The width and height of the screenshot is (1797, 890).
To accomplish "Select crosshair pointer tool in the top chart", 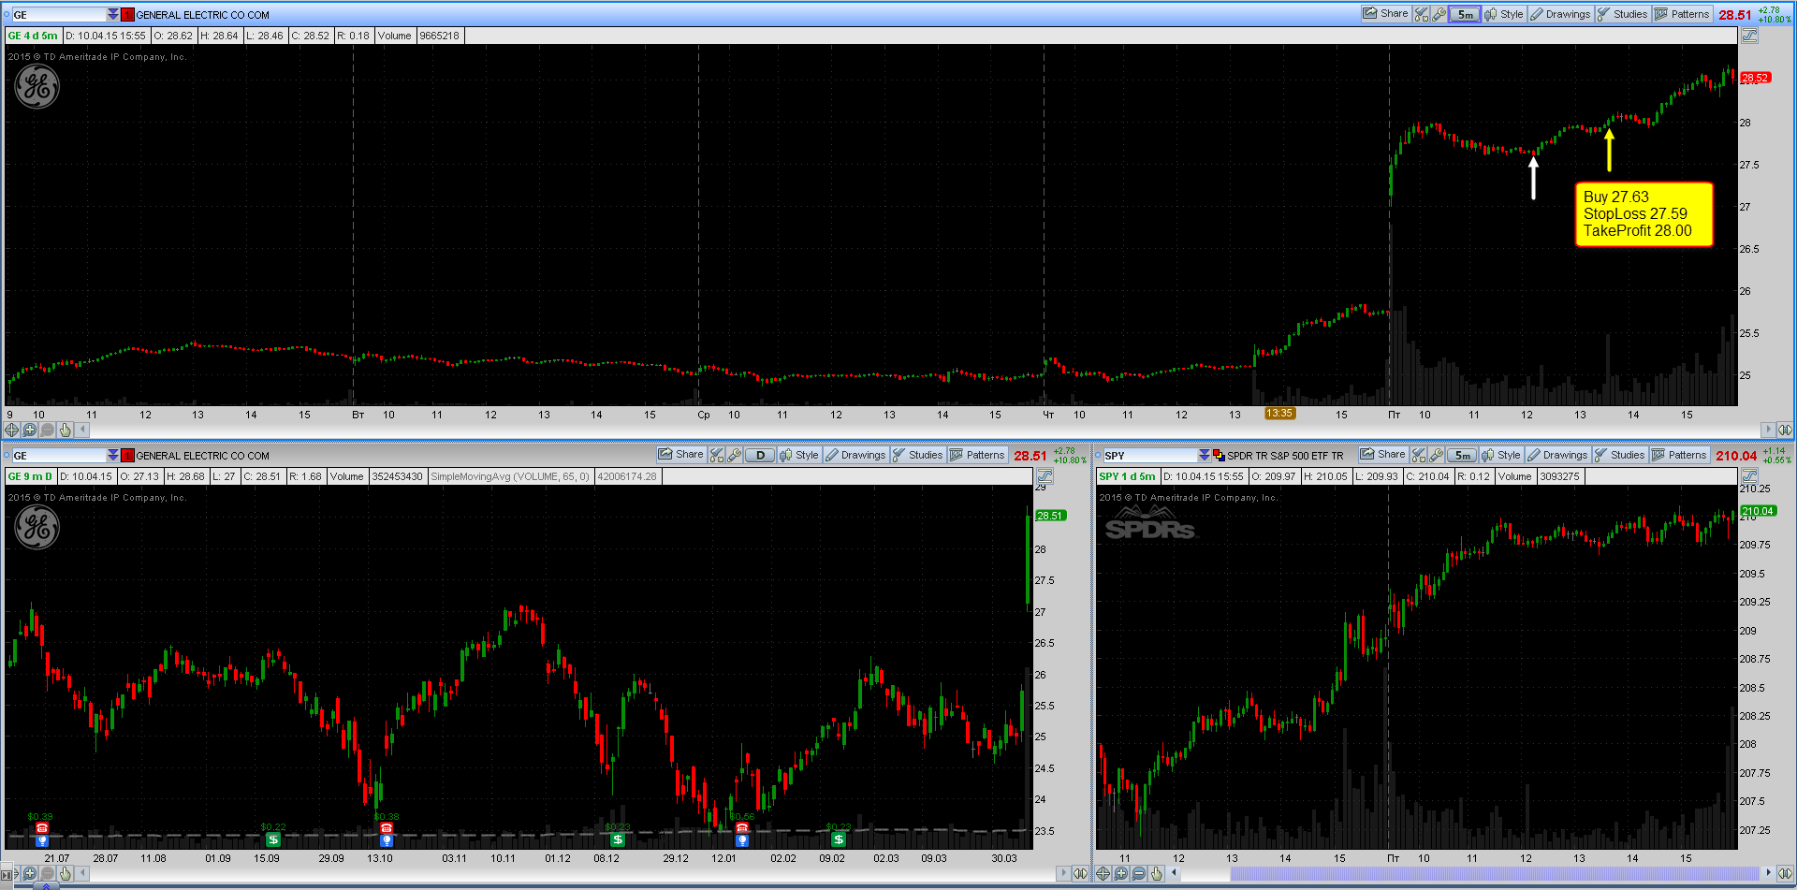I will point(11,430).
